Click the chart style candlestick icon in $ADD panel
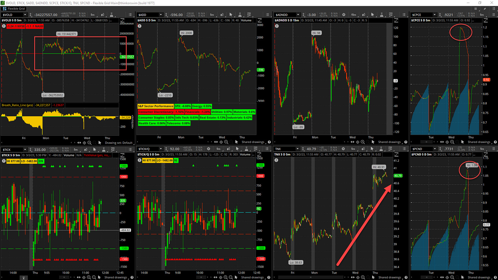The image size is (498, 280). pyautogui.click(x=223, y=15)
